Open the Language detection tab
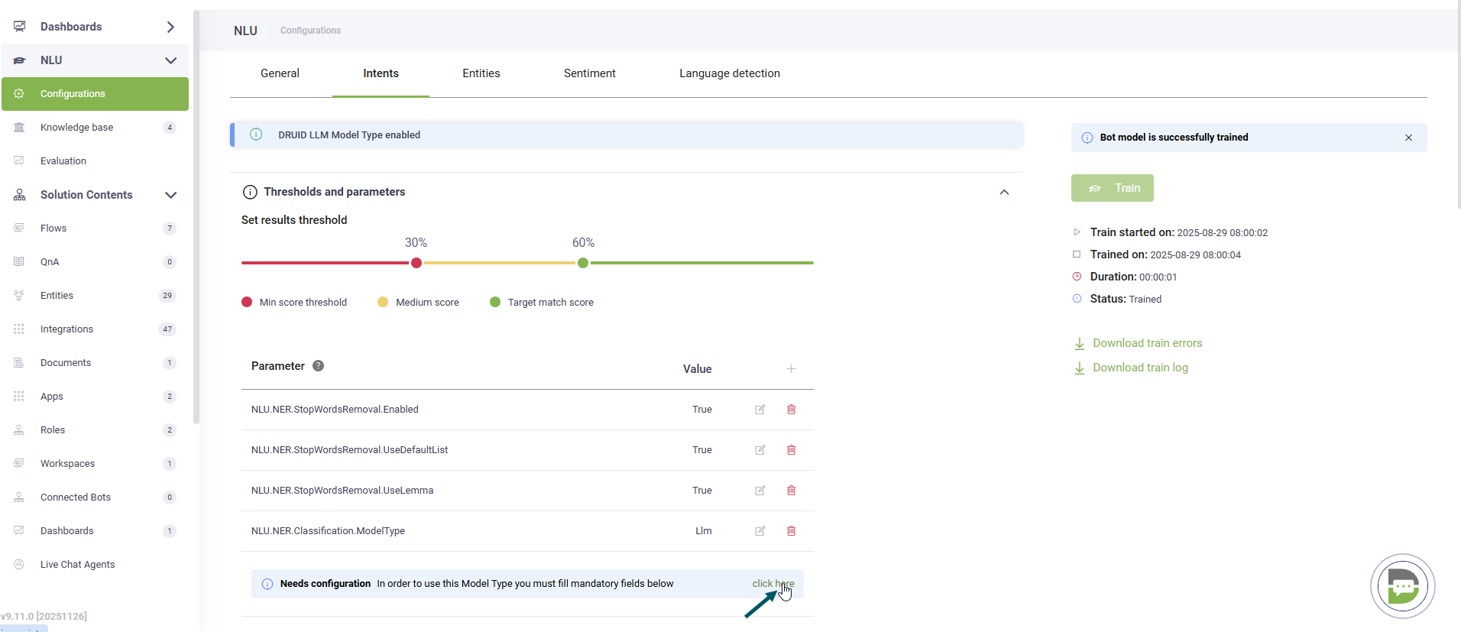This screenshot has width=1461, height=632. tap(729, 73)
